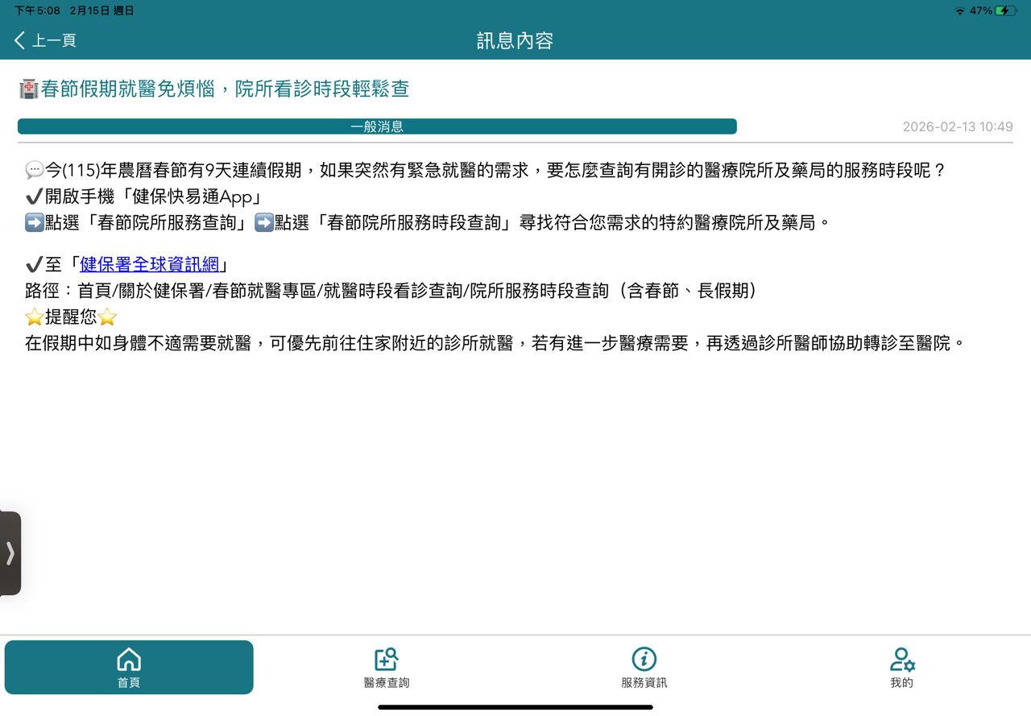Screen dimensions: 1031x716
Task: Open the 健保署全球資訊網 hyperlink
Action: (150, 264)
